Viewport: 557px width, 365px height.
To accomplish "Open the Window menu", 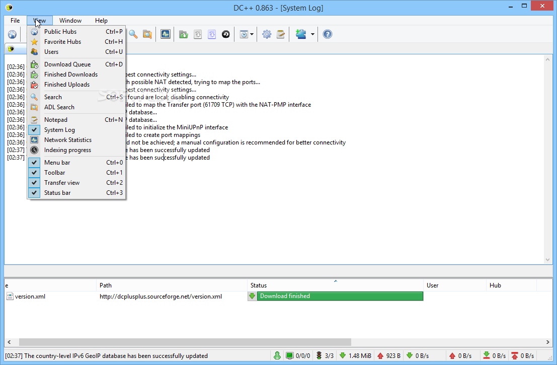I will click(70, 21).
